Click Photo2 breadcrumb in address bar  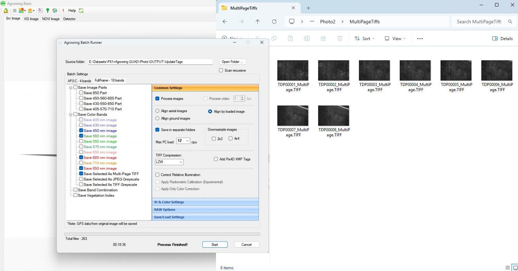pos(328,22)
